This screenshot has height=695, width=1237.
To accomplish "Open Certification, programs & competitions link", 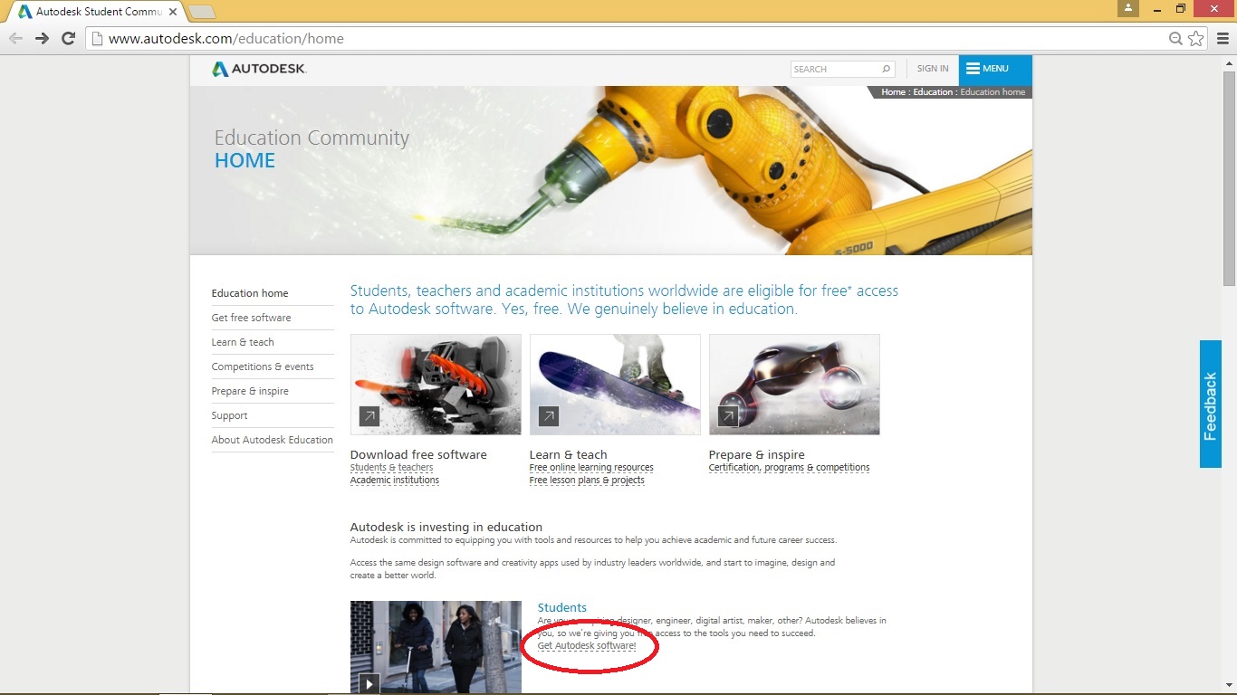I will [x=789, y=468].
